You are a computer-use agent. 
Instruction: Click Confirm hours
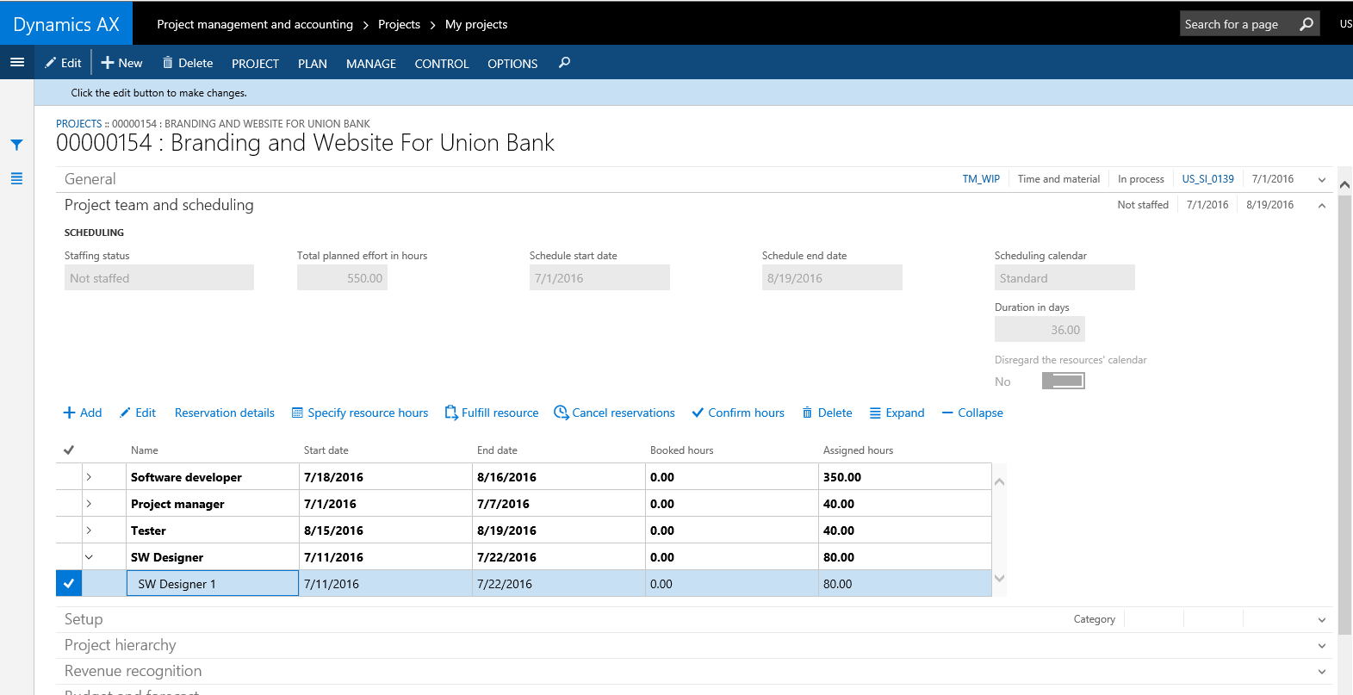coord(738,413)
